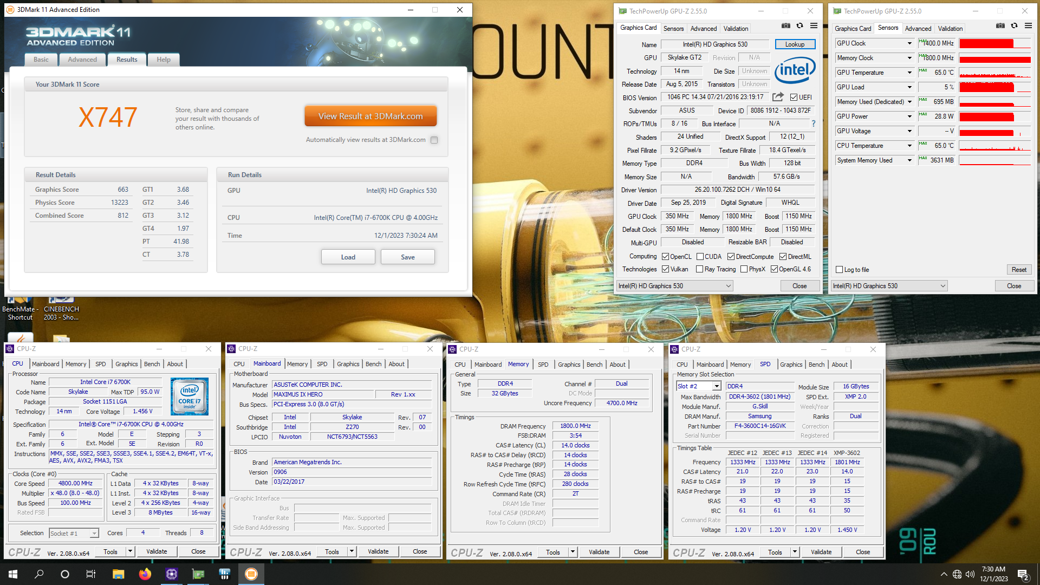The height and width of the screenshot is (585, 1040).
Task: Toggle the Ray Tracing checkbox
Action: pyautogui.click(x=699, y=269)
